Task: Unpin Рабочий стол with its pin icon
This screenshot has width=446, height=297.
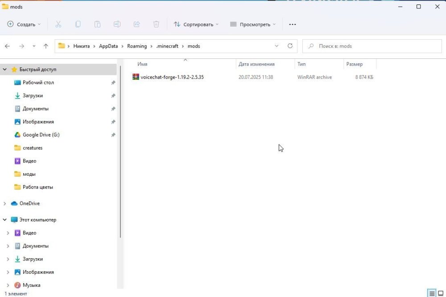Action: click(113, 82)
